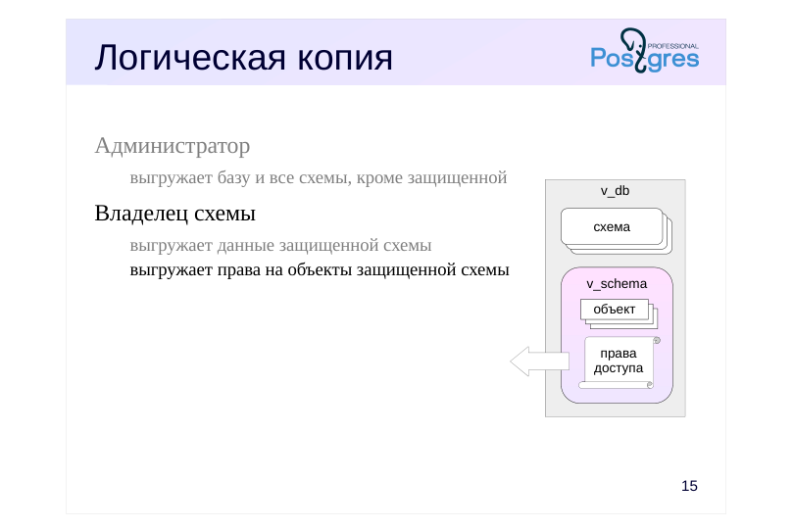Click the line "выгружает права на объекты защищенной схемы"
Screen dimensions: 793x530
click(320, 270)
